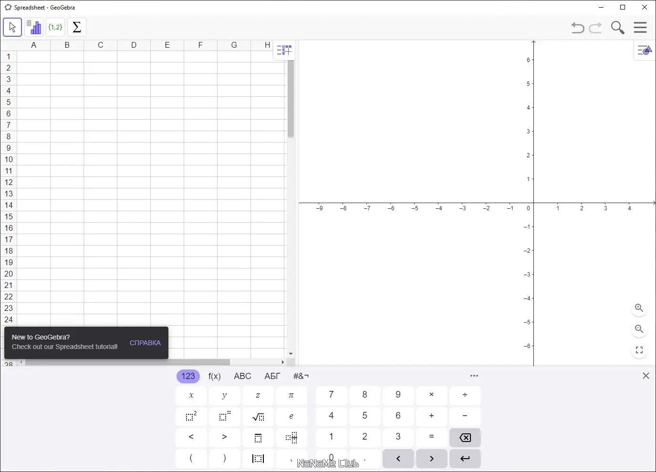Viewport: 656px width, 472px height.
Task: Maximize the GeoGebra window
Action: (623, 7)
